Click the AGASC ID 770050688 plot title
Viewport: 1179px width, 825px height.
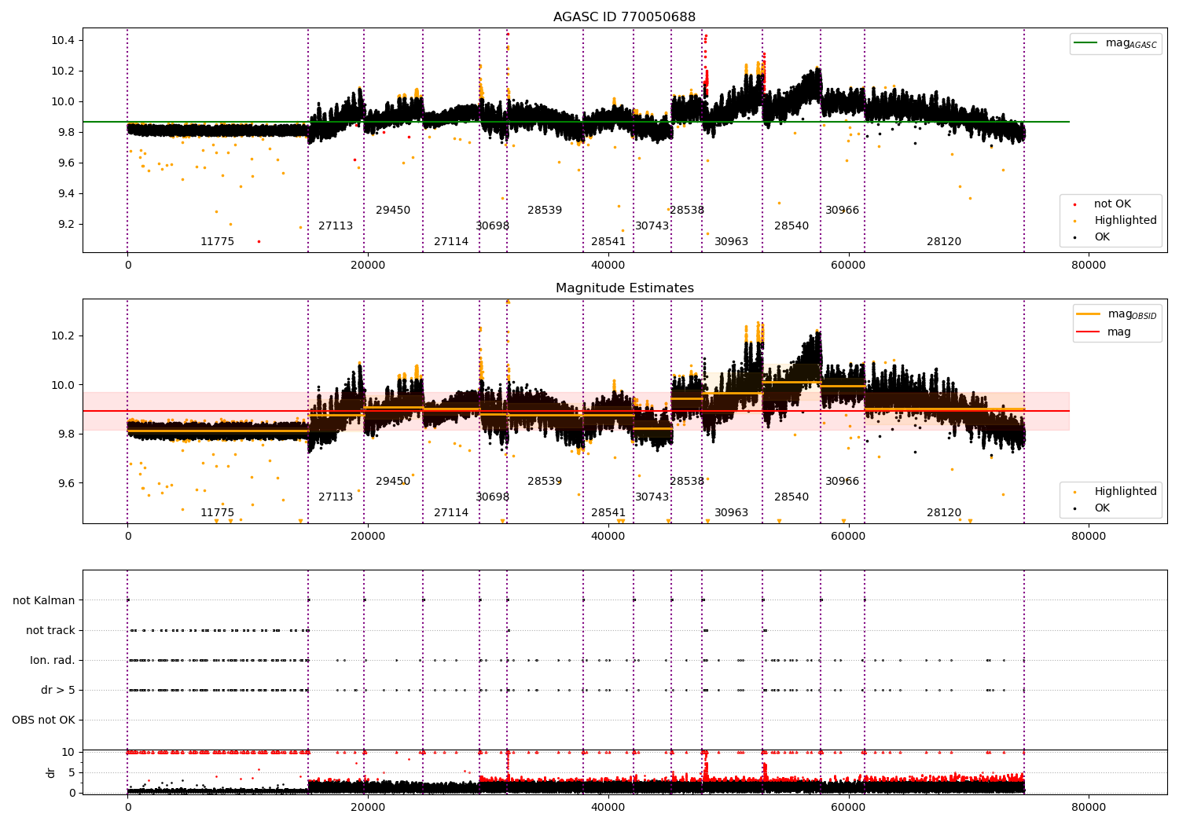[x=624, y=17]
